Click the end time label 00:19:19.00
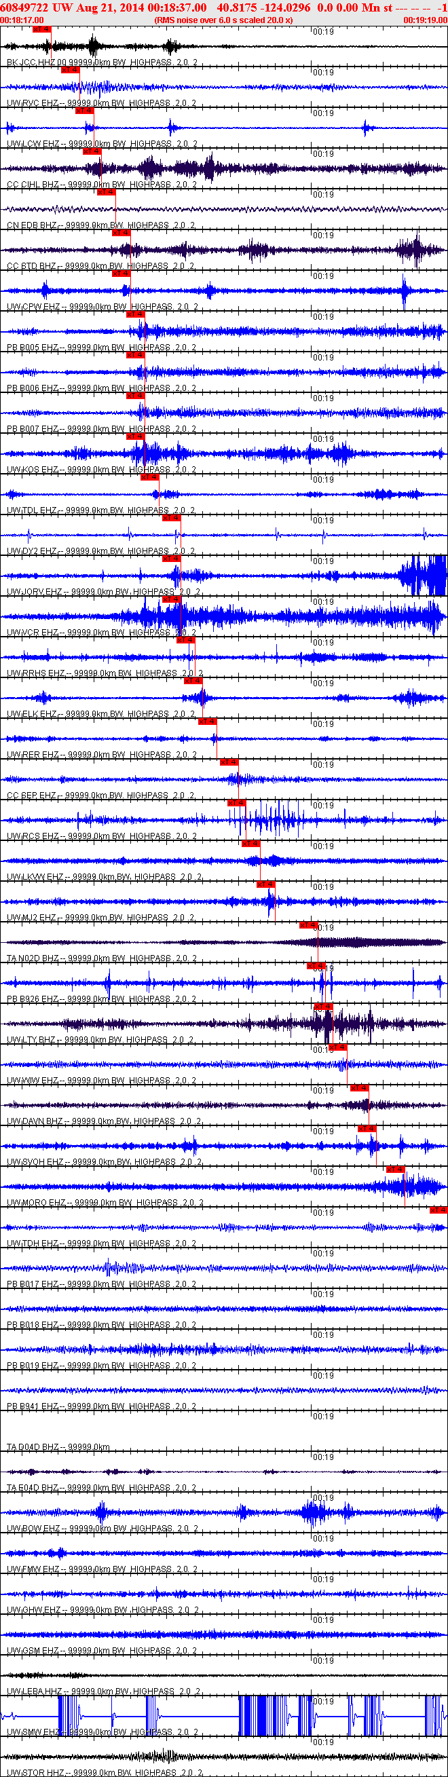Viewport: 448px width, 1777px height. point(425,20)
